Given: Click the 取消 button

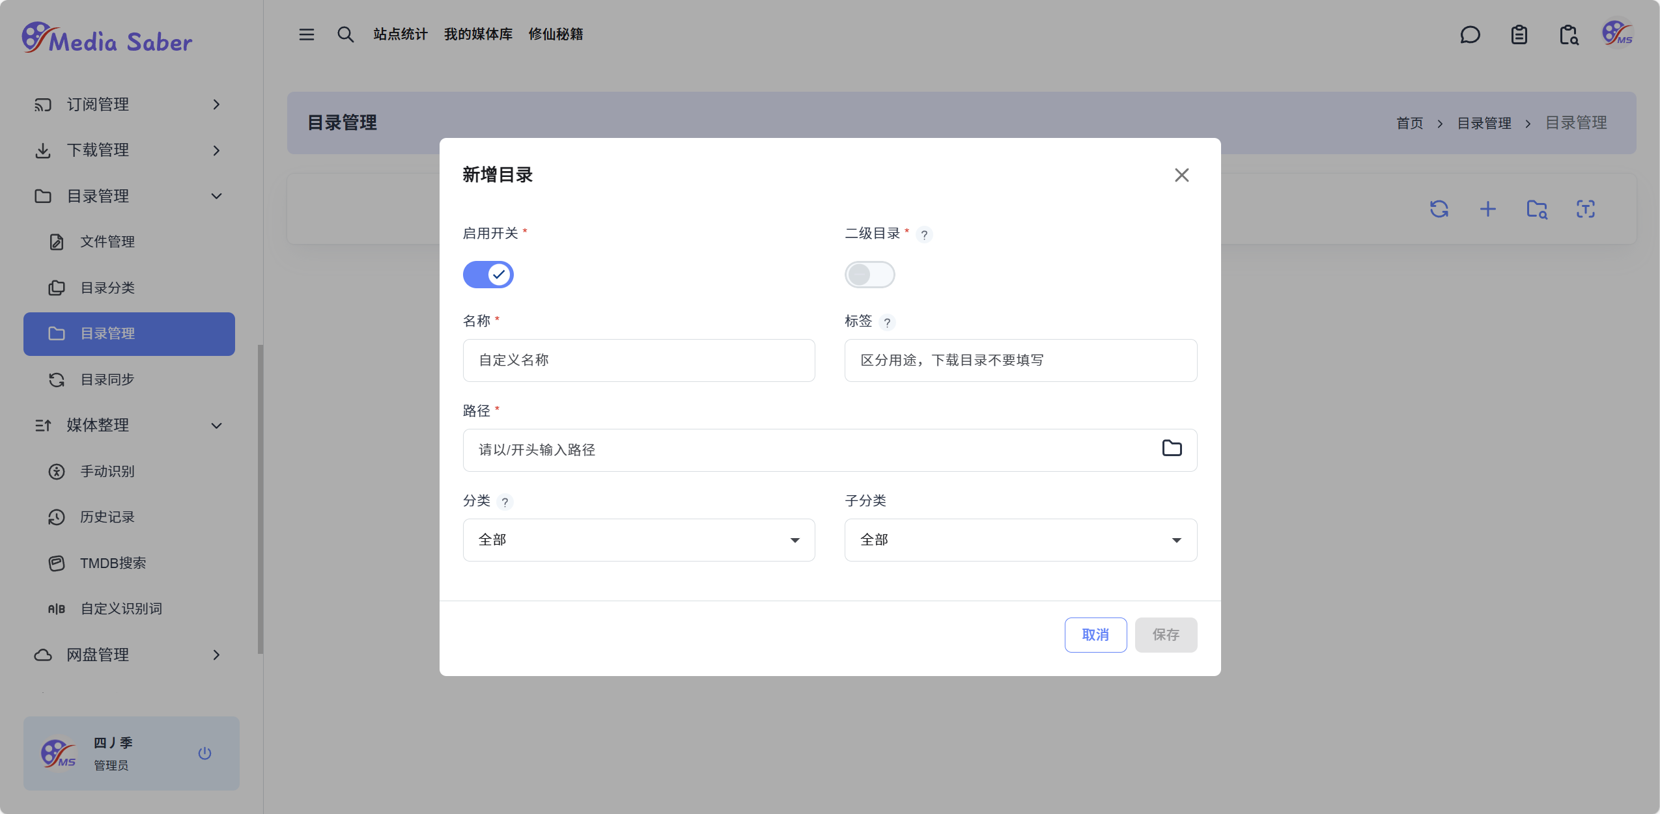Looking at the screenshot, I should [1095, 634].
